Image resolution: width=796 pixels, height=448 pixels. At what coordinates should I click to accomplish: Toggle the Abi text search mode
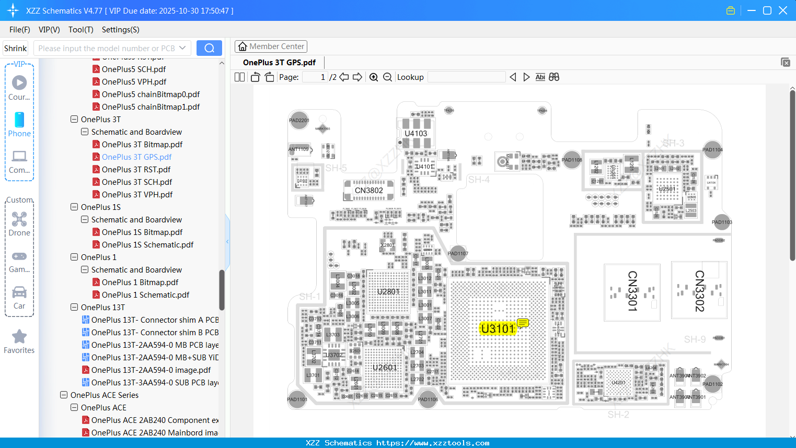(540, 77)
